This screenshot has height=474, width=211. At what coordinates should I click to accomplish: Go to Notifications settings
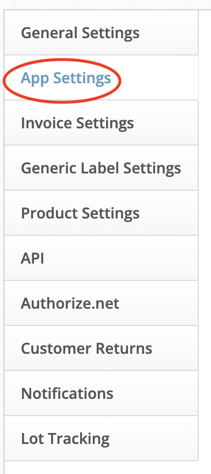(101, 393)
